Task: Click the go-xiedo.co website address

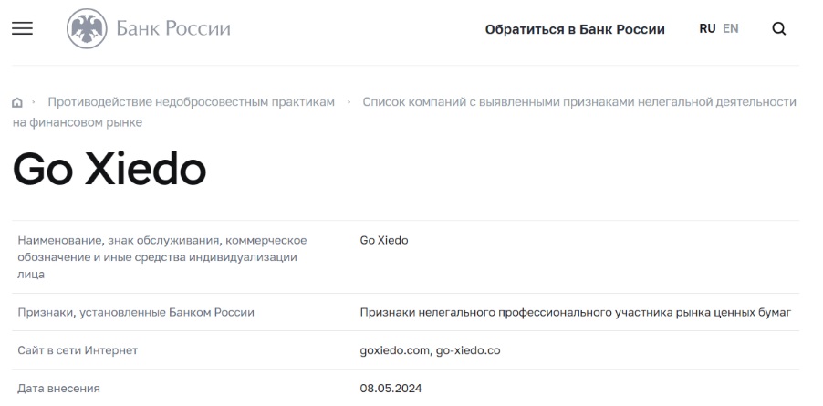Action: point(468,350)
